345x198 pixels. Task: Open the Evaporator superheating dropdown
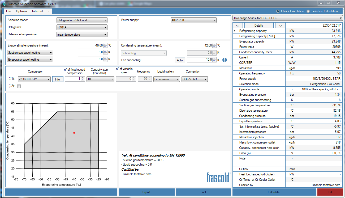point(30,60)
